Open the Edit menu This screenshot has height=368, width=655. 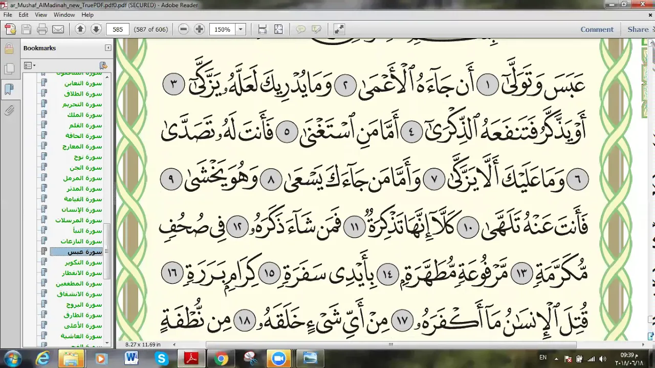click(24, 15)
